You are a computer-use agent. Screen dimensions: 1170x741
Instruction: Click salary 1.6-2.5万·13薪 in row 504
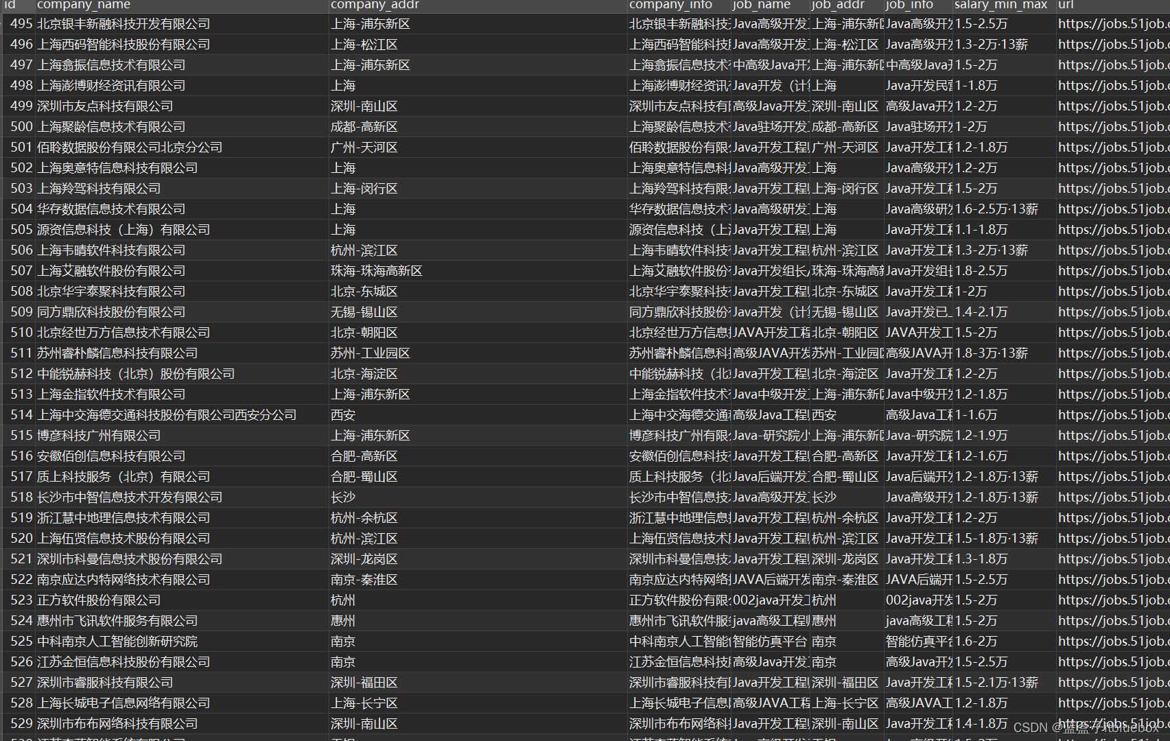point(996,209)
